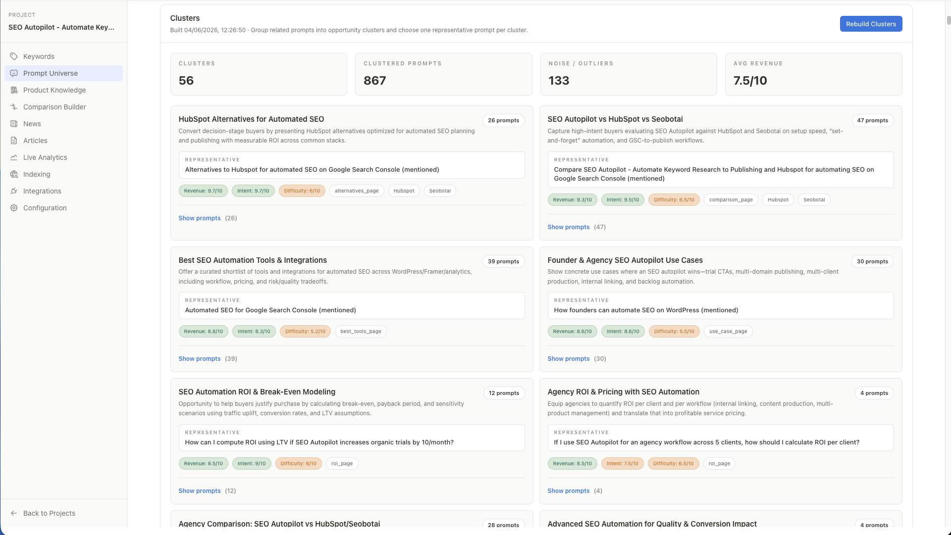Viewport: 951px width, 535px height.
Task: Open Comparison Builder page
Action: [x=63, y=107]
